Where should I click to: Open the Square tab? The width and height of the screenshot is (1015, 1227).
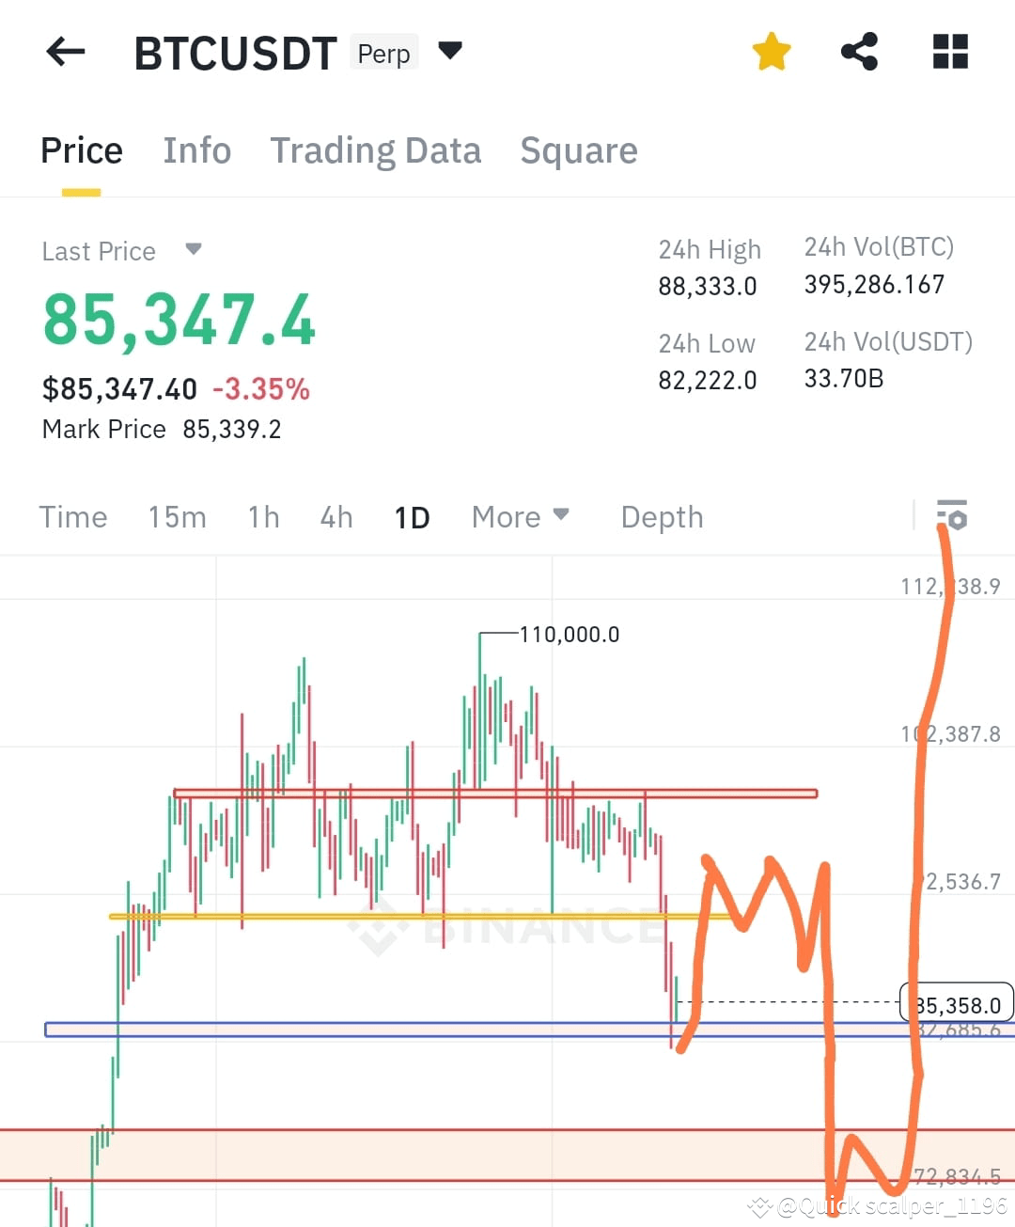click(578, 150)
